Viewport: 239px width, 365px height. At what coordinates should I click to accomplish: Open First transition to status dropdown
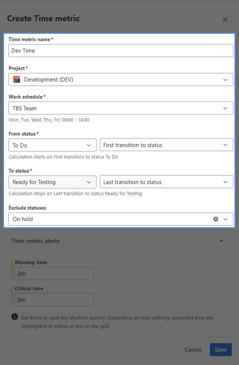point(225,145)
